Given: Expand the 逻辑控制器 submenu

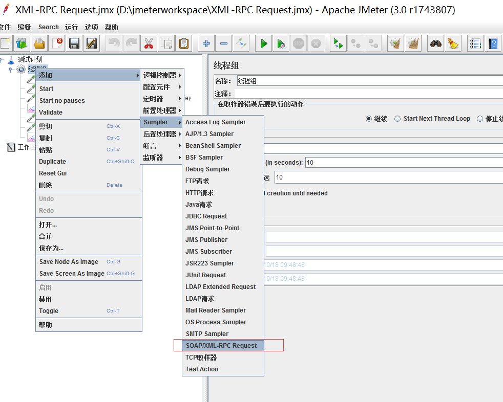Looking at the screenshot, I should [162, 75].
